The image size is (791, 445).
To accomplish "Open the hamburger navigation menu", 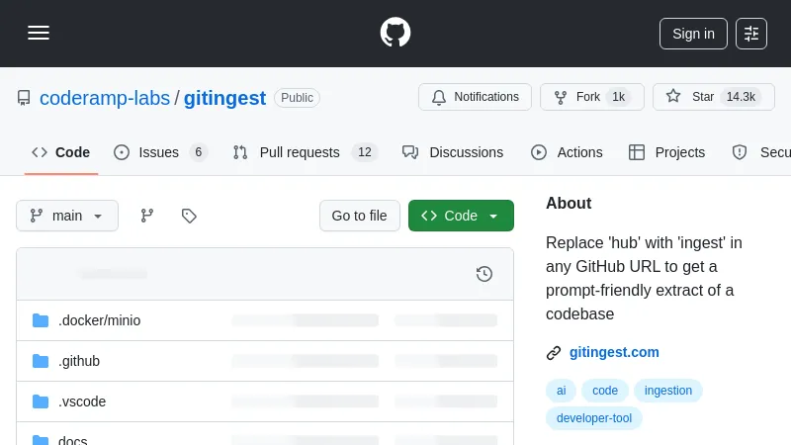I will click(x=39, y=33).
